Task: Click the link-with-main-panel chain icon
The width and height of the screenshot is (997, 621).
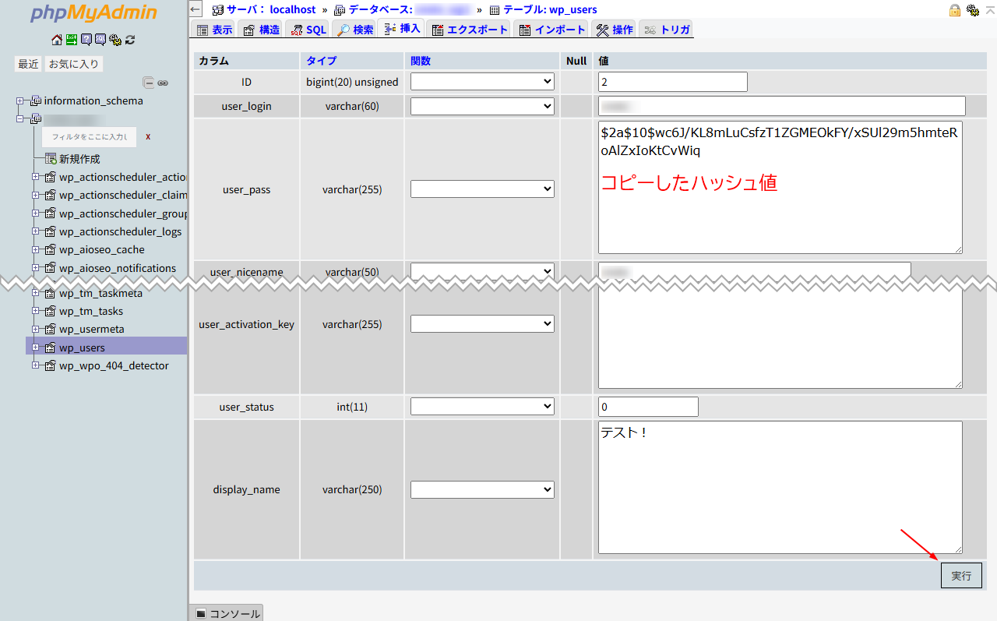Action: [163, 83]
